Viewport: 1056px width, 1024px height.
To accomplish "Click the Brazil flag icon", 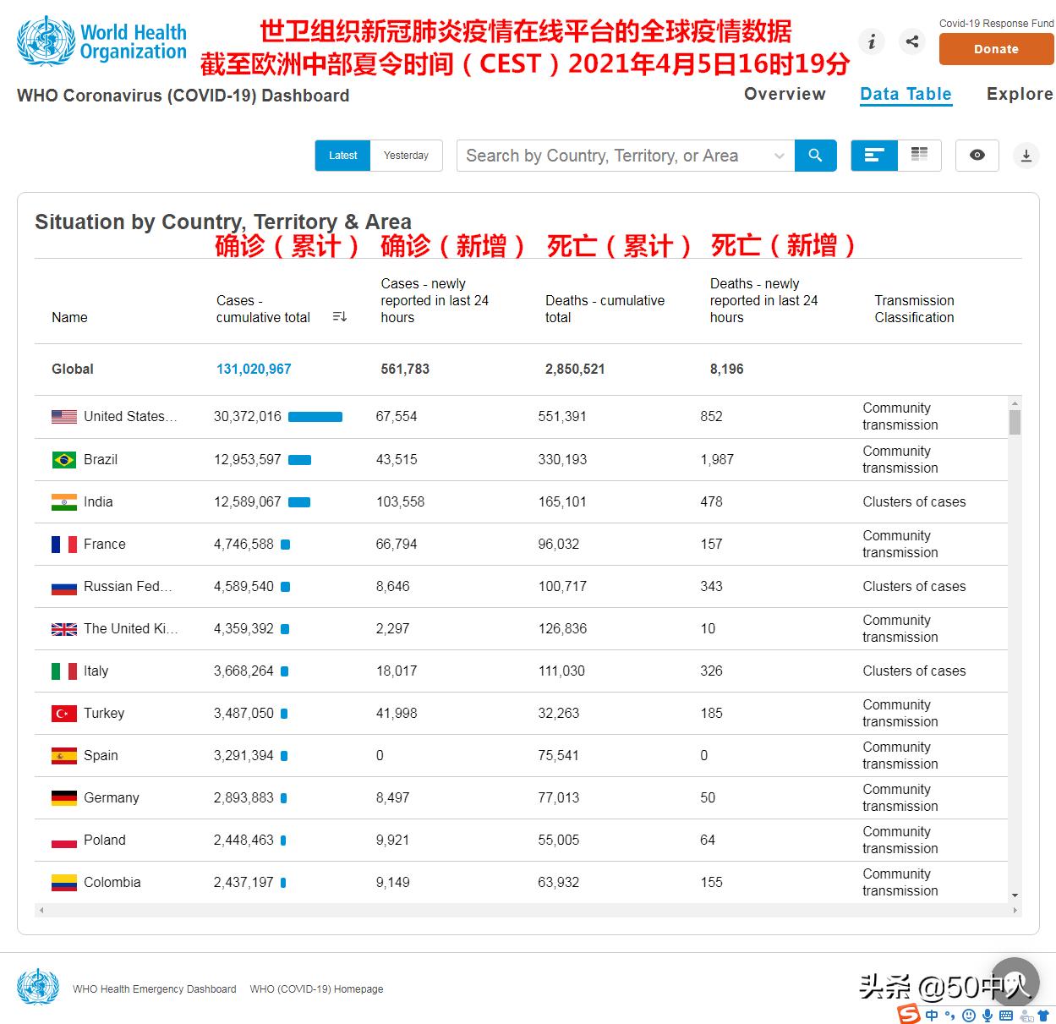I will (x=64, y=459).
